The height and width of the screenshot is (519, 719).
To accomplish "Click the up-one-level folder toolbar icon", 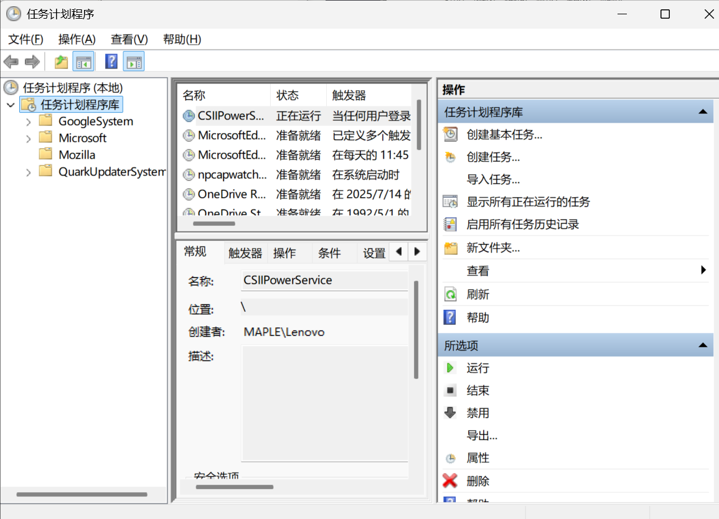I will click(x=61, y=62).
